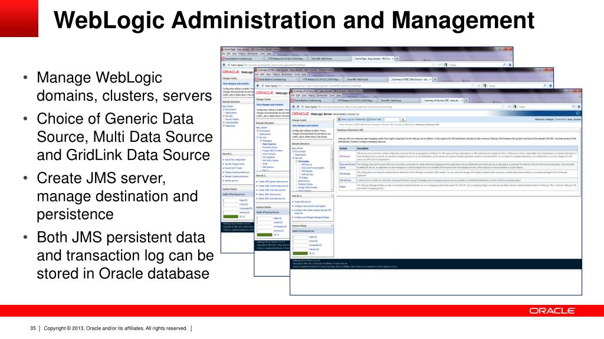Image resolution: width=604 pixels, height=339 pixels.
Task: Select the Summary of Services JMS browser tab
Action: (x=442, y=100)
